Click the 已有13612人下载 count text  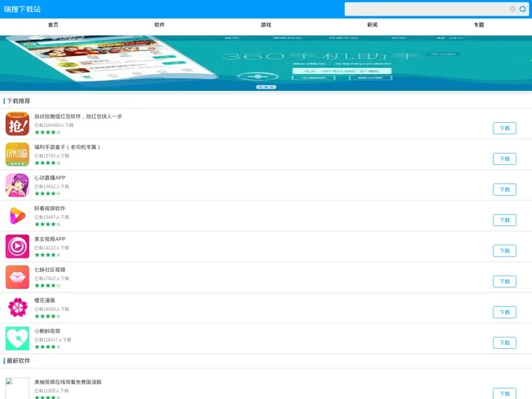[52, 186]
